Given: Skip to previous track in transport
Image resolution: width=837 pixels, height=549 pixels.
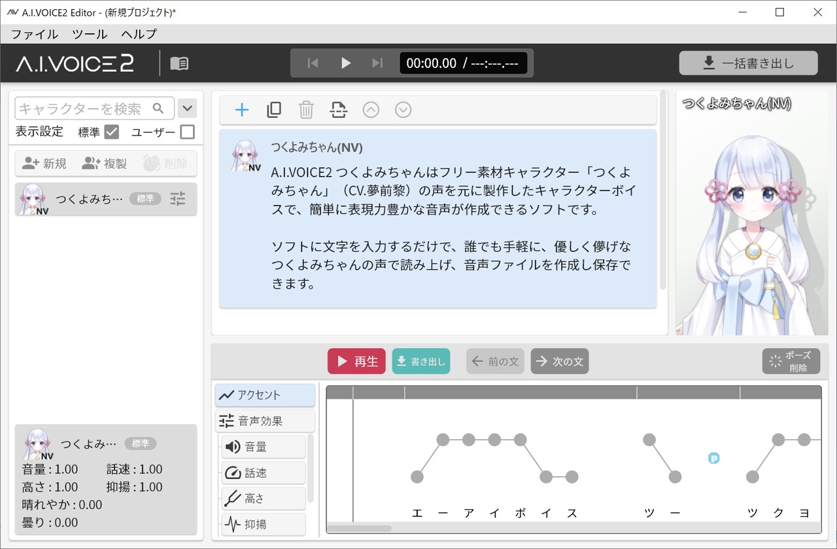Looking at the screenshot, I should click(x=313, y=63).
